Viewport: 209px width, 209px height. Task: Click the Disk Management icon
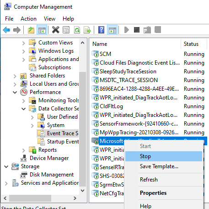click(x=24, y=175)
